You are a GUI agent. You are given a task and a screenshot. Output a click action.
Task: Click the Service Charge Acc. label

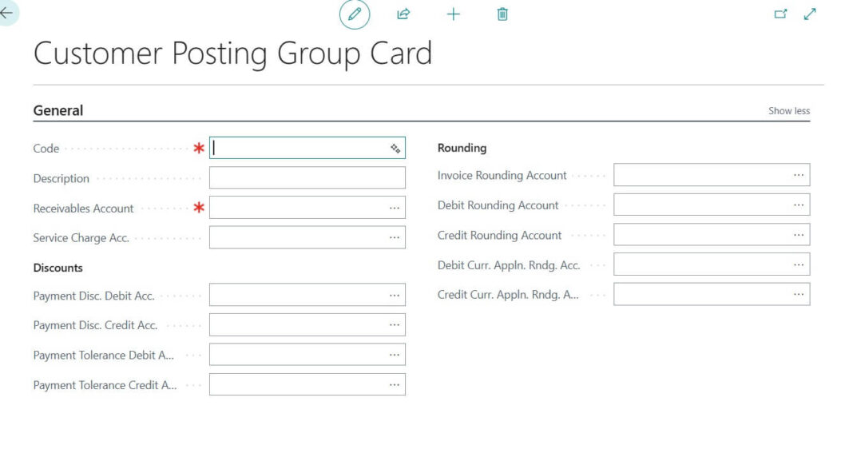(x=81, y=238)
